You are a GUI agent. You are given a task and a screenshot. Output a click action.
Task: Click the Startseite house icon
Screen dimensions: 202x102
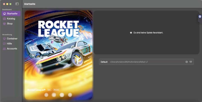coord(4,14)
